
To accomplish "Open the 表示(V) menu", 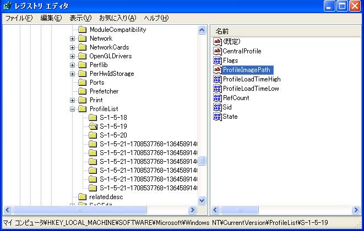I will [80, 18].
